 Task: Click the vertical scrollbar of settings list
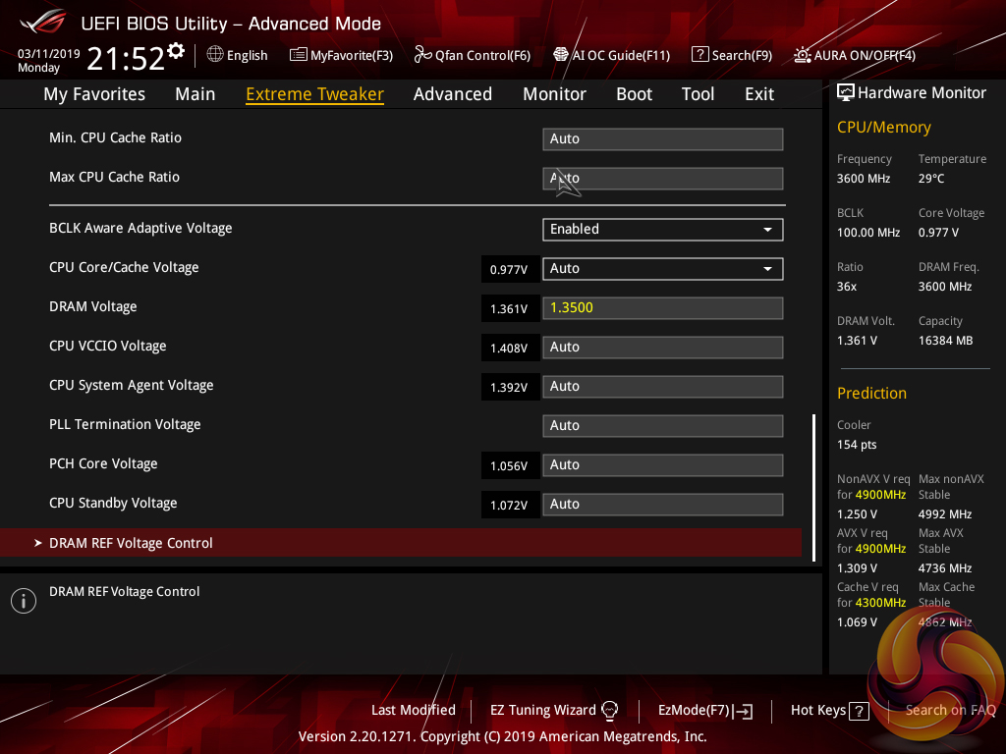point(813,488)
